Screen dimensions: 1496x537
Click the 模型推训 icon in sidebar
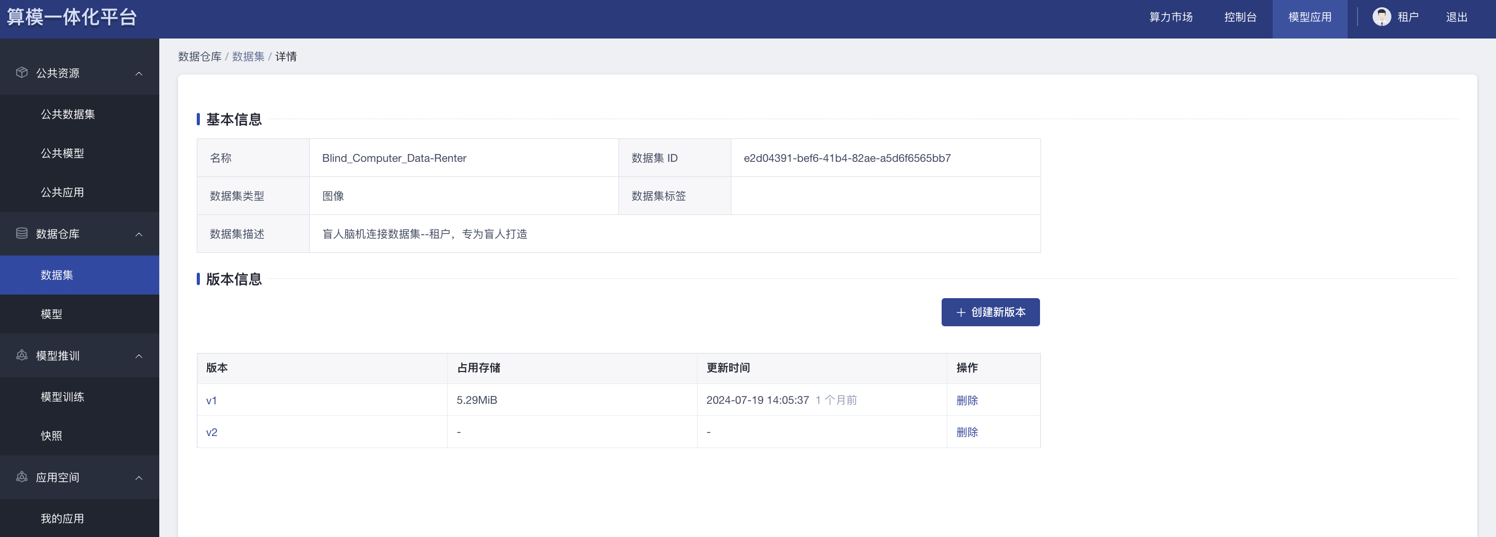point(22,355)
